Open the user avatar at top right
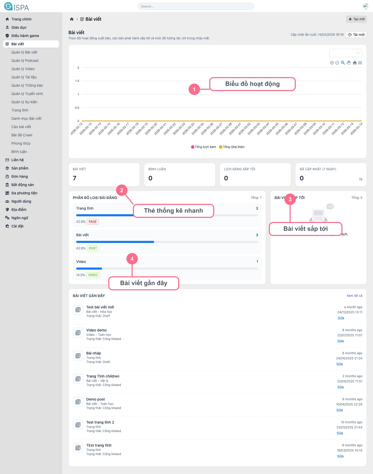 pyautogui.click(x=365, y=6)
